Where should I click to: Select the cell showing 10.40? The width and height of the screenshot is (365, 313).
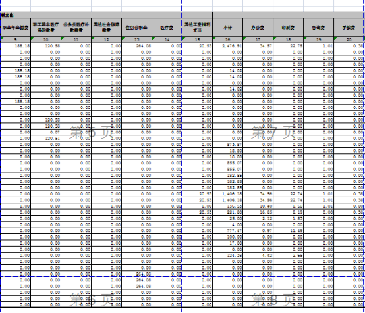point(258,206)
